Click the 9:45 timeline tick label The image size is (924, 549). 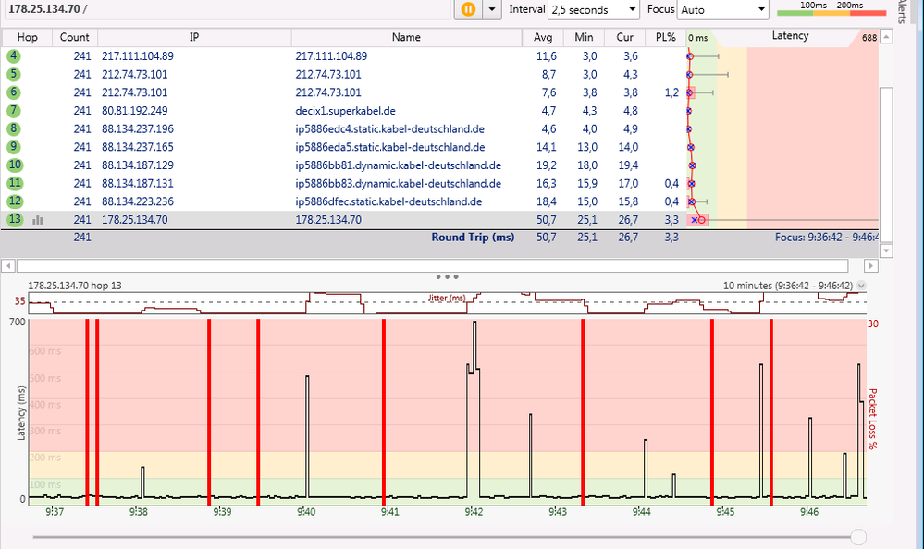click(725, 512)
